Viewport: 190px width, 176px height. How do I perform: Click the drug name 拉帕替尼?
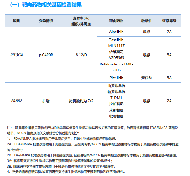pos(116,104)
